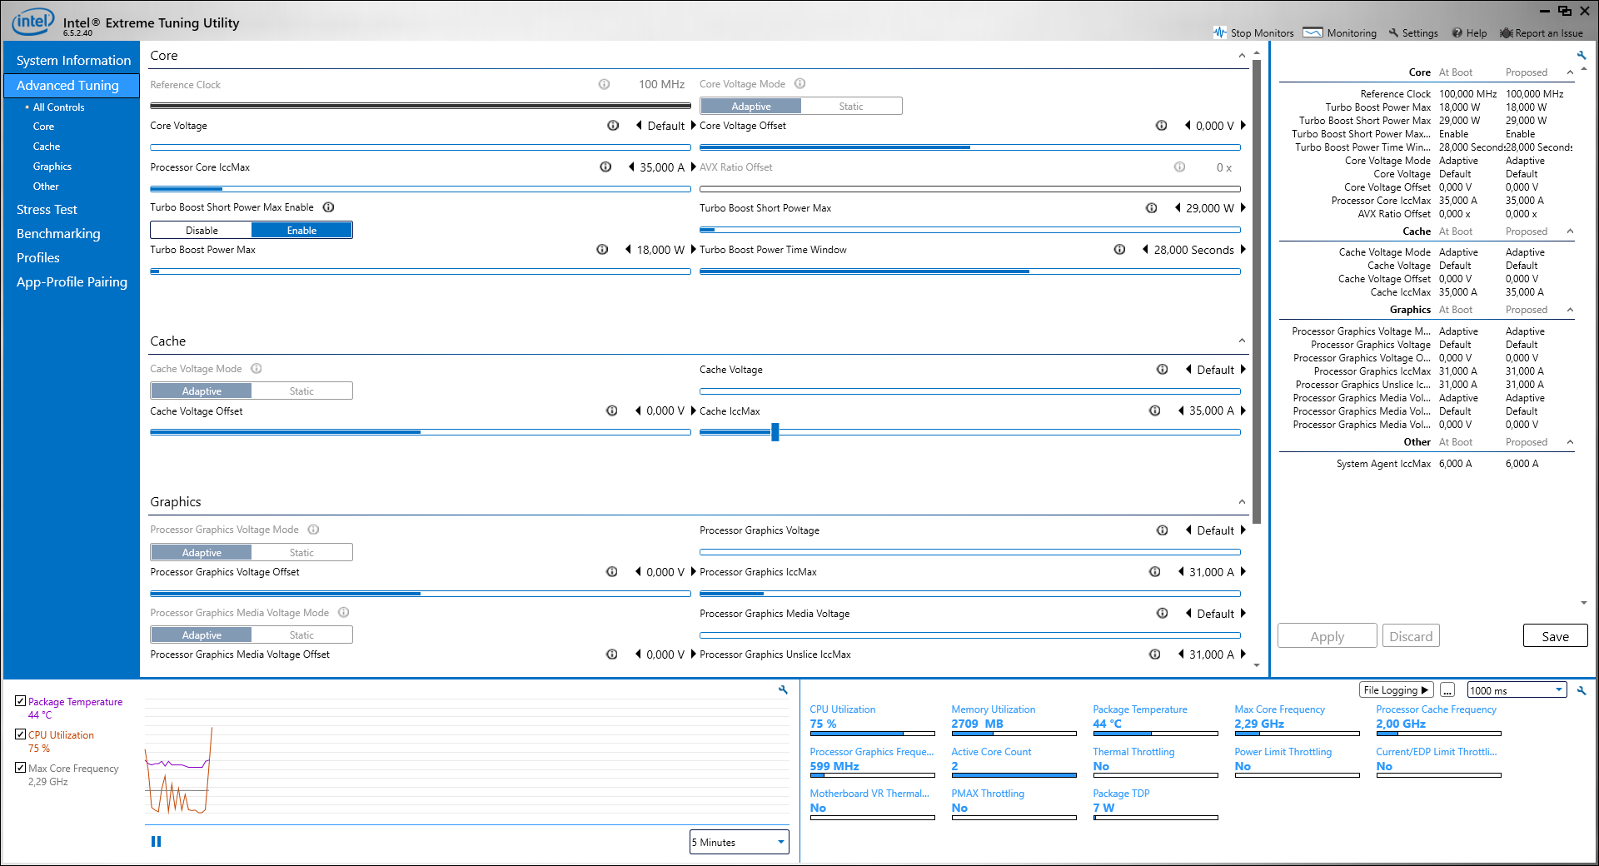Show info for Turbo Boost Short Power Max Enable
1599x866 pixels.
[329, 207]
